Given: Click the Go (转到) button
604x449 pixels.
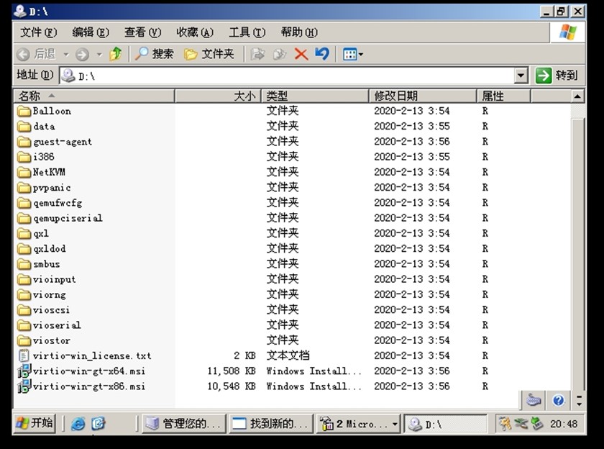Looking at the screenshot, I should tap(557, 75).
